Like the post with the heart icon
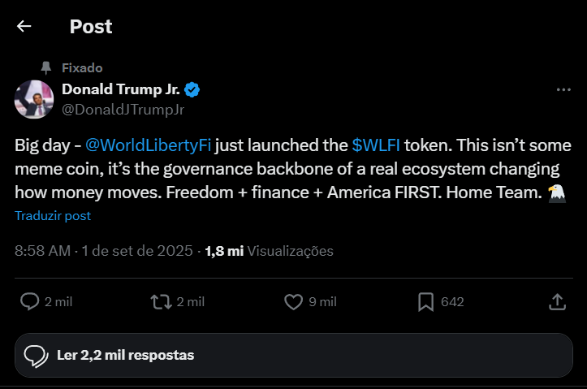 [x=294, y=302]
